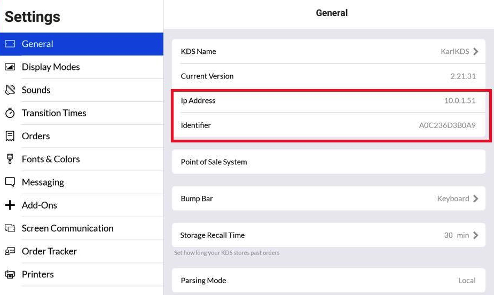Click the Messaging speech bubble icon

pyautogui.click(x=10, y=182)
